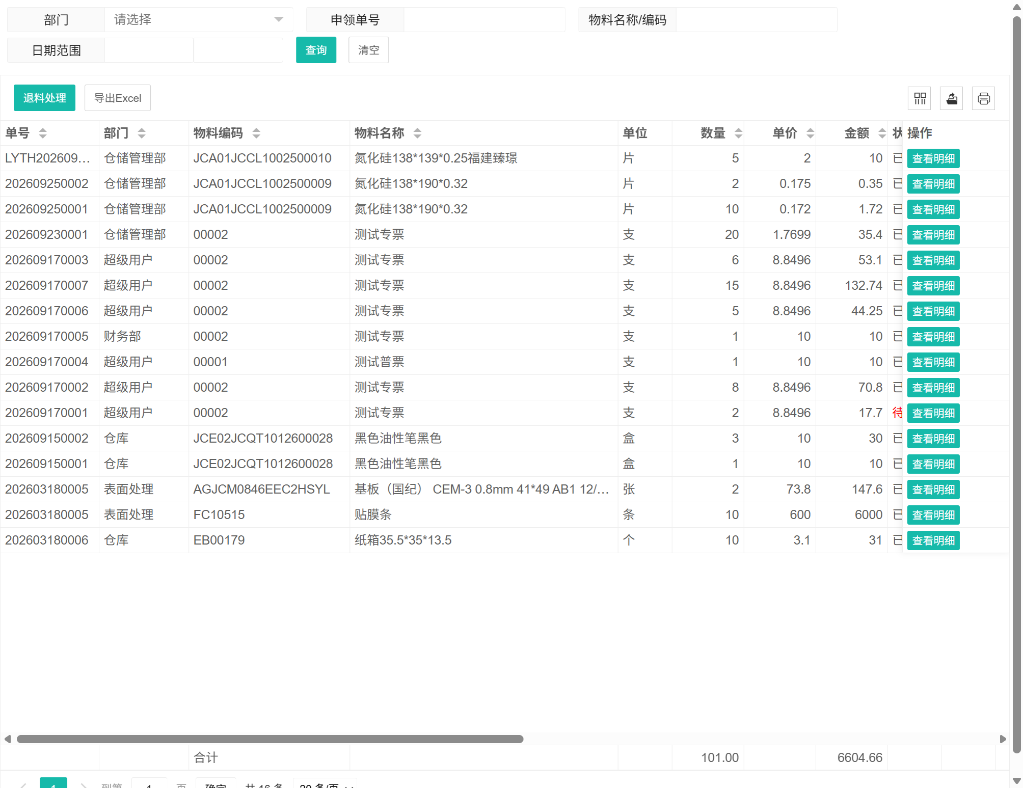View details for order 202609250001

coord(933,209)
